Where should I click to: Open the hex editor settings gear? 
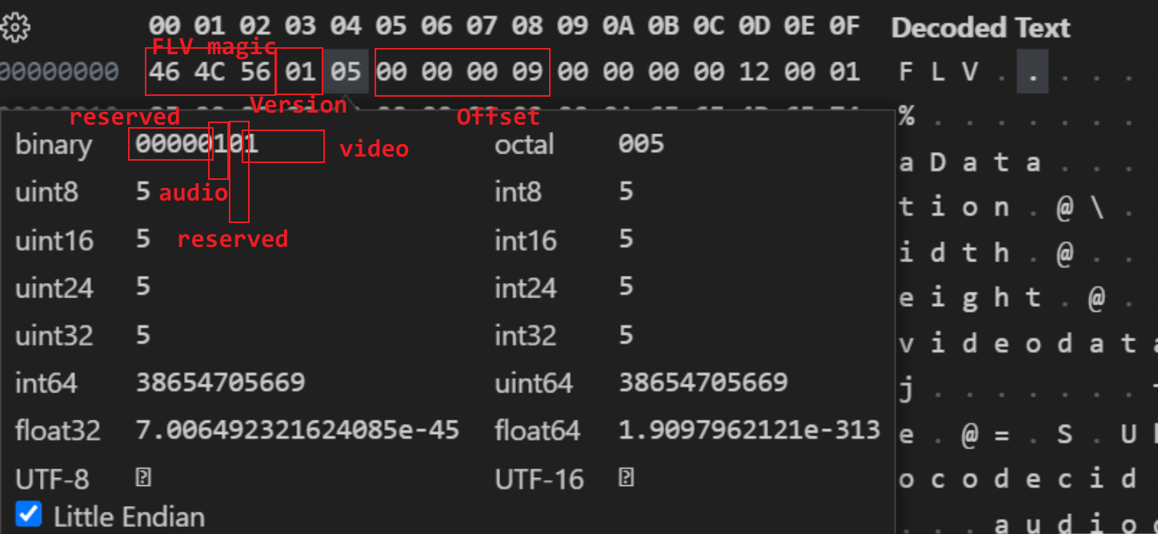pos(14,29)
